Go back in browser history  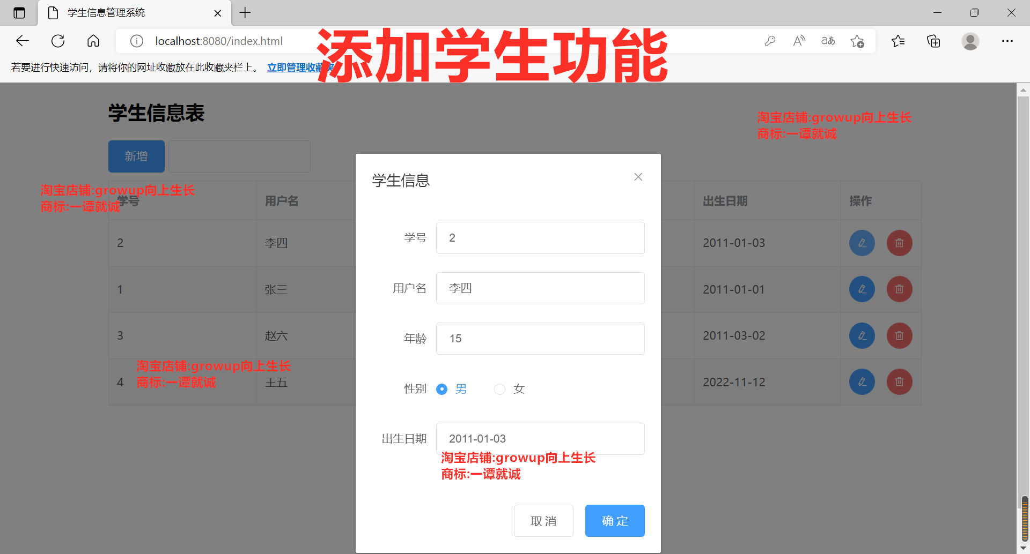23,41
